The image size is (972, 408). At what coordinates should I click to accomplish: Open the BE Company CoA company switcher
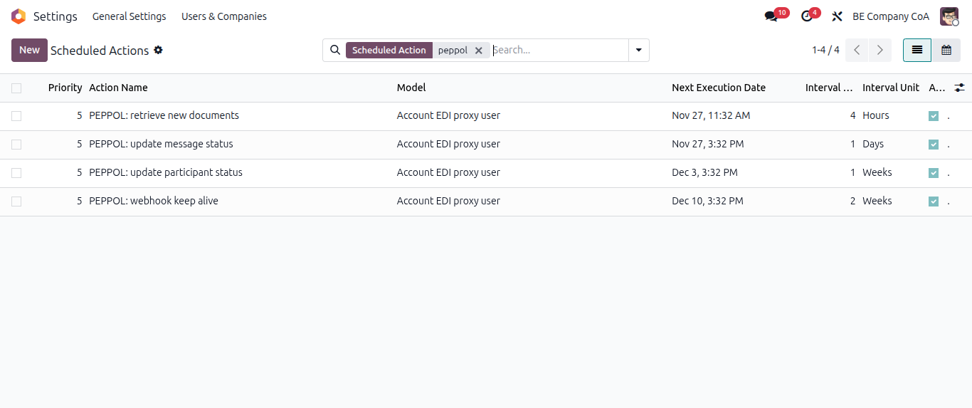[890, 16]
